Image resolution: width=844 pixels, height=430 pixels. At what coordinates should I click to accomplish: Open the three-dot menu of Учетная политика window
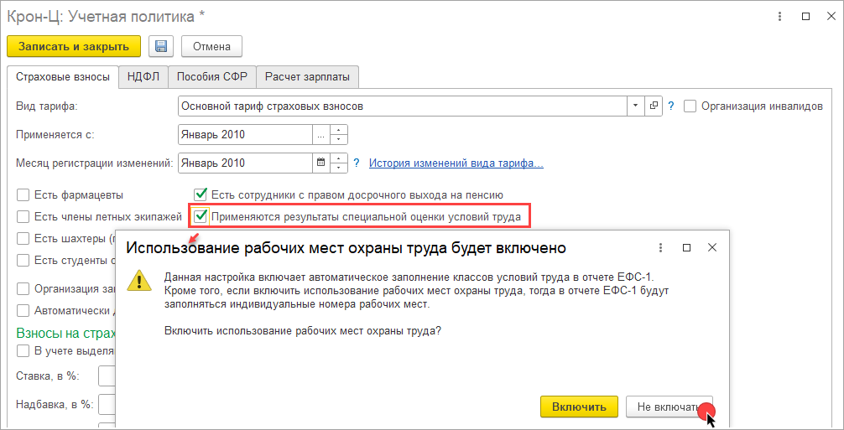pos(780,17)
